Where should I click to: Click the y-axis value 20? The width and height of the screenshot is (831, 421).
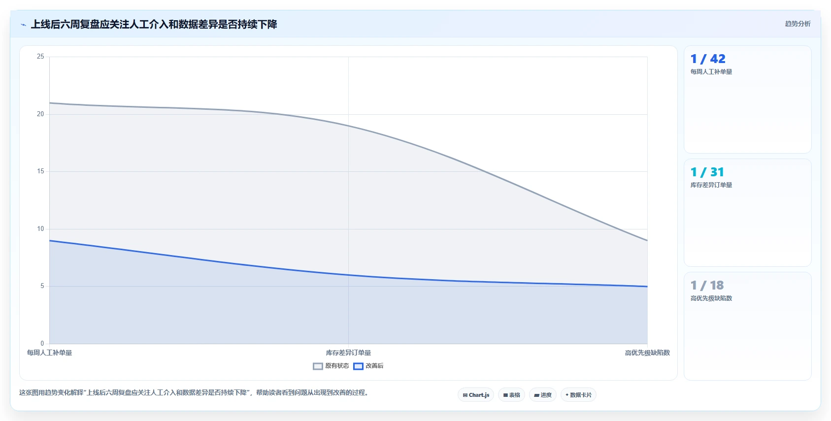click(x=40, y=114)
